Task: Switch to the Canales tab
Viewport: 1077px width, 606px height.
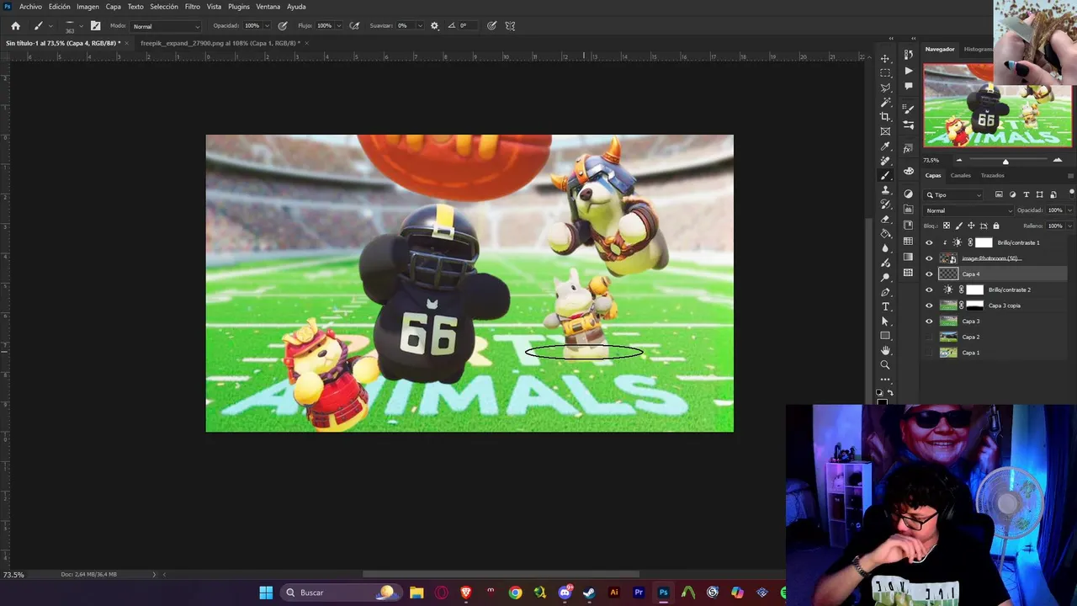Action: pyautogui.click(x=960, y=175)
